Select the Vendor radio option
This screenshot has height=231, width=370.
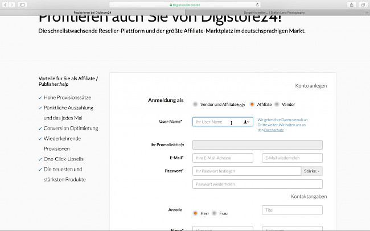click(x=277, y=104)
